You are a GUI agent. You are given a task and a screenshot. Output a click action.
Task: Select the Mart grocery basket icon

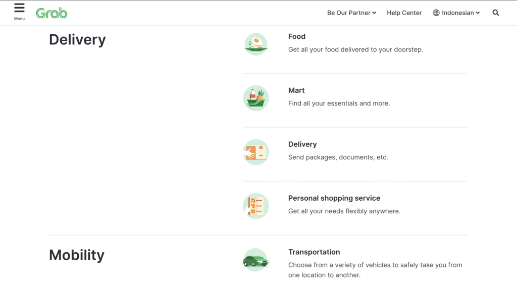[256, 98]
